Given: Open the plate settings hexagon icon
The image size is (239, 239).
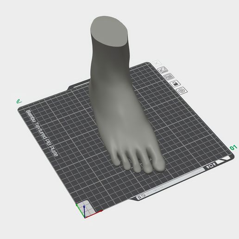Looking at the screenshot, I should tap(182, 90).
